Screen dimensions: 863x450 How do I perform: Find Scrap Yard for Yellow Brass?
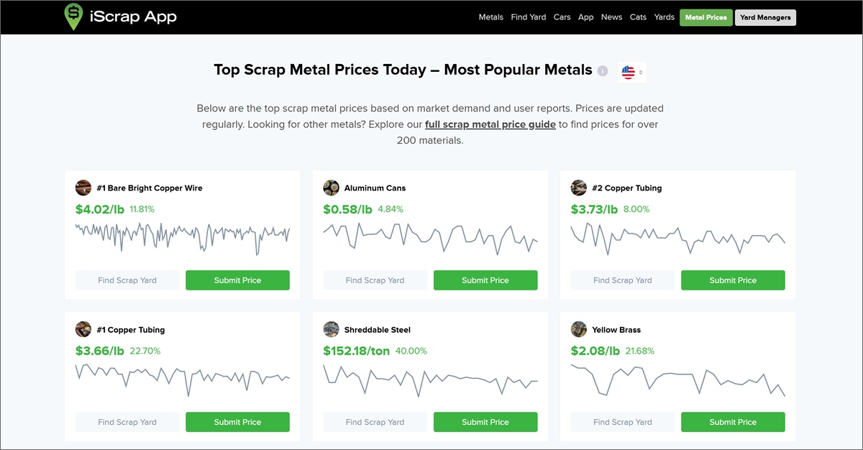pyautogui.click(x=622, y=422)
